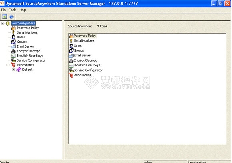Viewport: 232px width, 163px height.
Task: Click Groups icon in the list pane
Action: point(71,50)
